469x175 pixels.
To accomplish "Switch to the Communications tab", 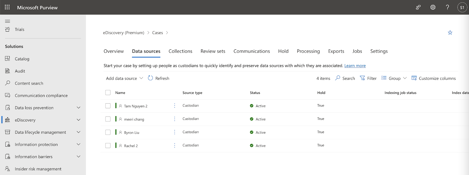I will click(x=252, y=51).
